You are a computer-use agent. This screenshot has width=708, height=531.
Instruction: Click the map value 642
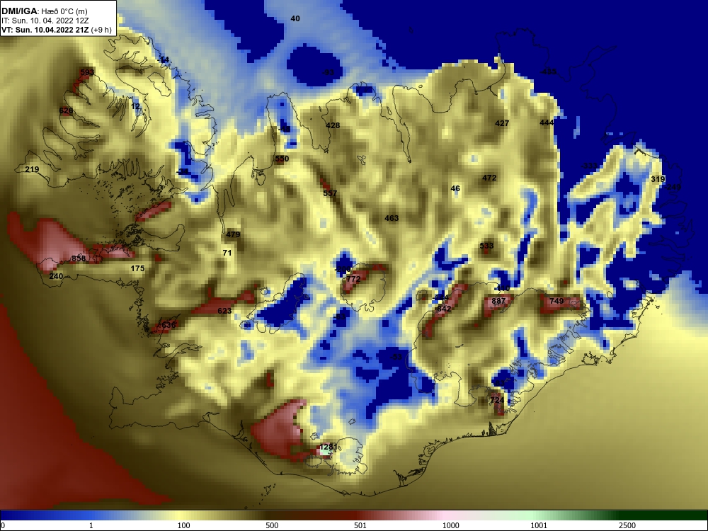pos(445,309)
